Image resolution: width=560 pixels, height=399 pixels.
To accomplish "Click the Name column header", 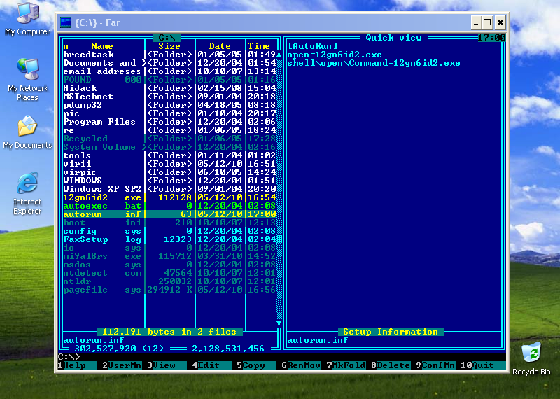I will click(x=102, y=46).
